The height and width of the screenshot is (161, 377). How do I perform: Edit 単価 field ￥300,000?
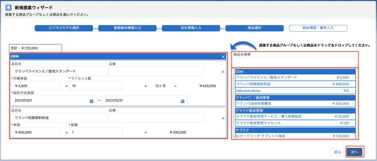(x=36, y=132)
